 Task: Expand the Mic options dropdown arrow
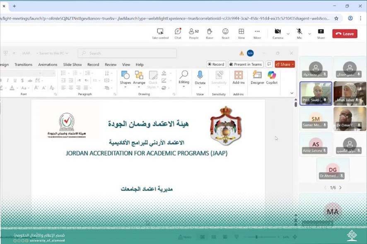[x=309, y=33]
